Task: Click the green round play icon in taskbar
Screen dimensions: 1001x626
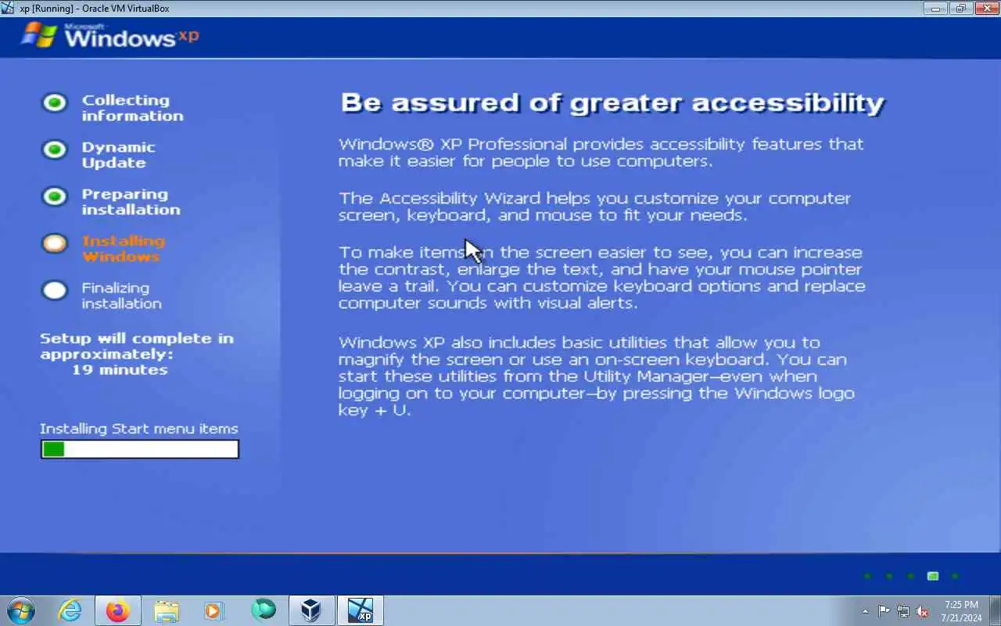Action: [x=264, y=610]
